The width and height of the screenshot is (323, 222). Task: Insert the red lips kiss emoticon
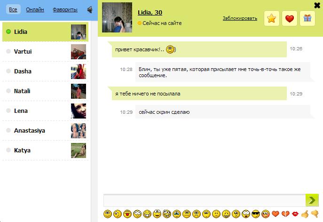(295, 214)
